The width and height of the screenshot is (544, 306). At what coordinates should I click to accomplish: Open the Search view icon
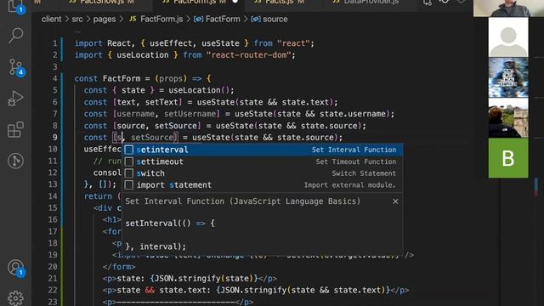[x=15, y=36]
